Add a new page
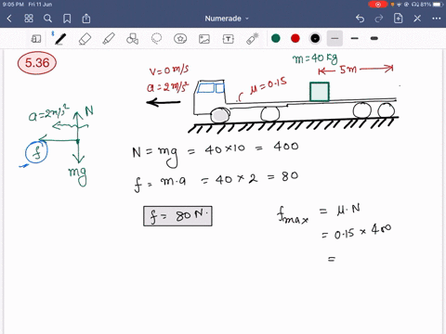Image resolution: width=446 pixels, height=334 pixels. [398, 19]
